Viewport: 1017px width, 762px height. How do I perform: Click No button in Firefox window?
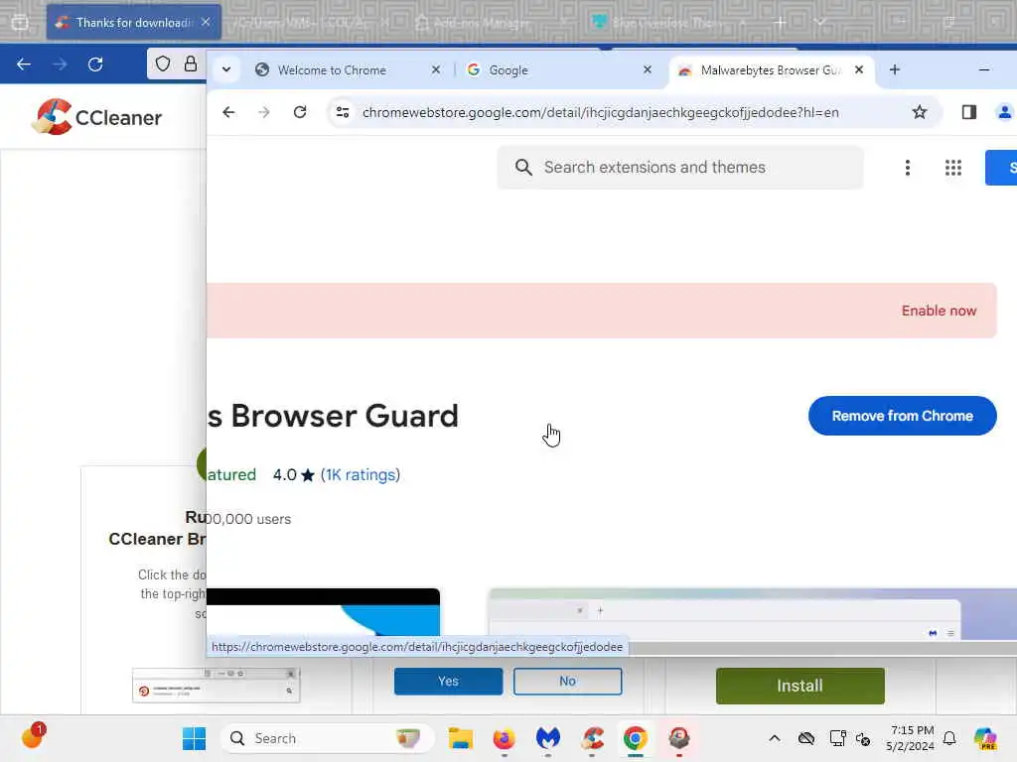pyautogui.click(x=567, y=681)
